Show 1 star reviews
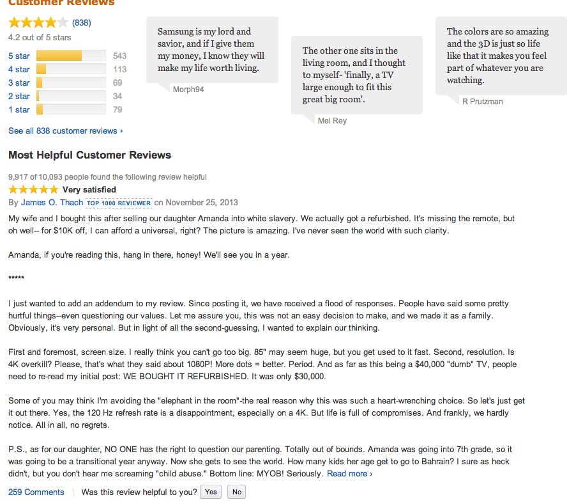The width and height of the screenshot is (576, 502). point(19,109)
